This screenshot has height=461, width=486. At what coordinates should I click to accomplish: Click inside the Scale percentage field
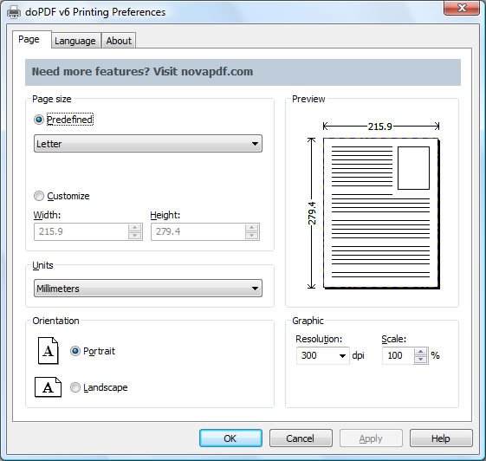click(x=398, y=355)
